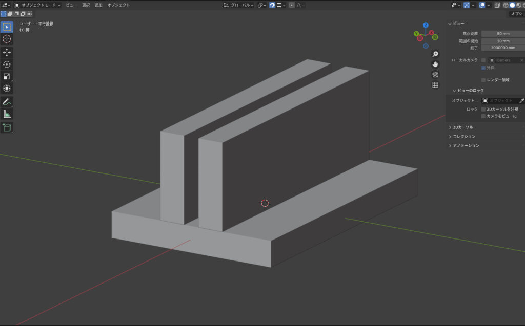Select the Annotate tool
The width and height of the screenshot is (525, 326).
pyautogui.click(x=7, y=101)
